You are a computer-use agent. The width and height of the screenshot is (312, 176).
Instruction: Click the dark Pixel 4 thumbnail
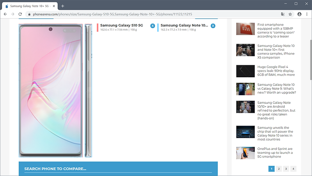(245, 71)
